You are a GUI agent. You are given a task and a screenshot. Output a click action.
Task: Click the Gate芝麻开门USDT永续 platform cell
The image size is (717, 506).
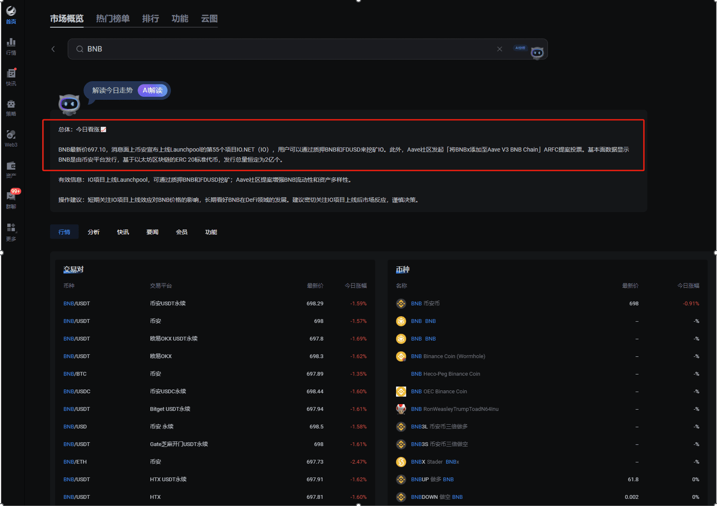click(x=179, y=445)
